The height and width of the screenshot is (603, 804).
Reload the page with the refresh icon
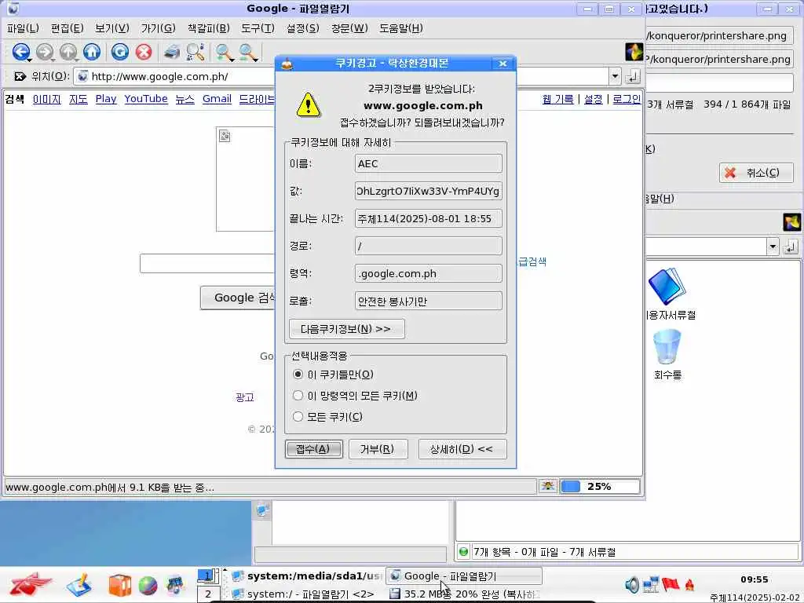click(x=120, y=52)
